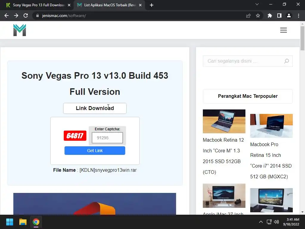Open Chrome's three-dot menu
Viewport: 305px width, 229px height.
point(298,16)
